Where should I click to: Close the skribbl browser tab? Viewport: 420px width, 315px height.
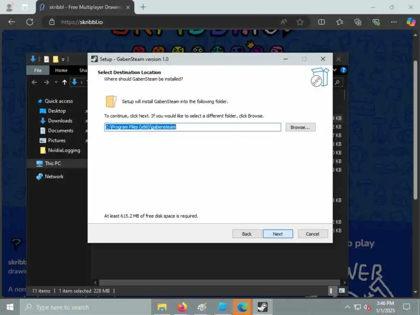click(128, 7)
